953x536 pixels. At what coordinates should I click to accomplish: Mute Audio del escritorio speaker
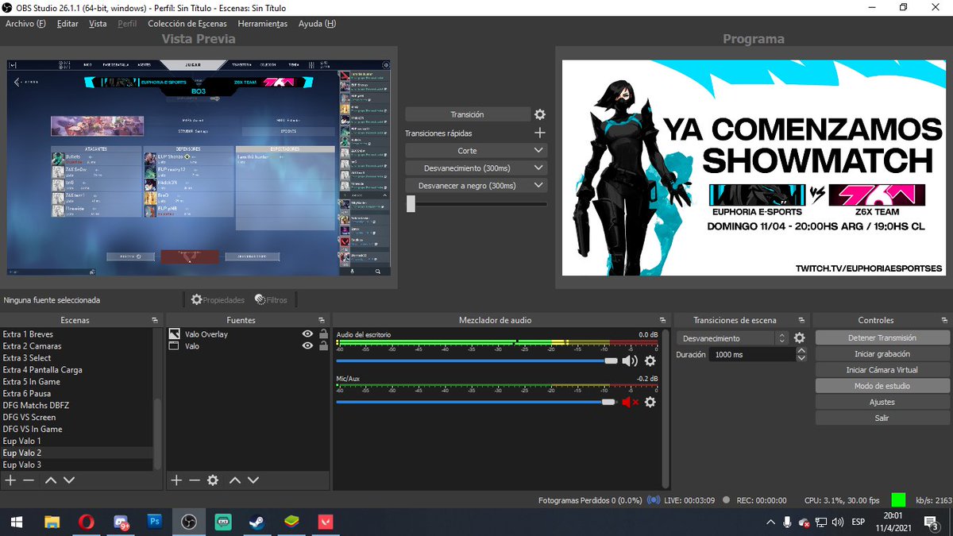point(630,361)
